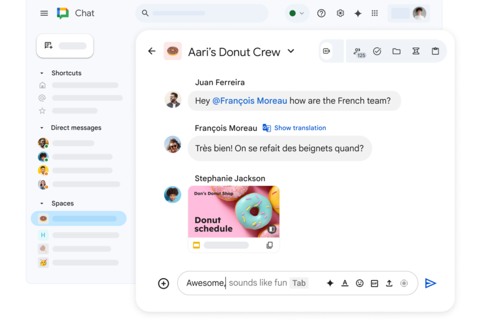Click the hourglass icon in space toolbar

click(416, 51)
